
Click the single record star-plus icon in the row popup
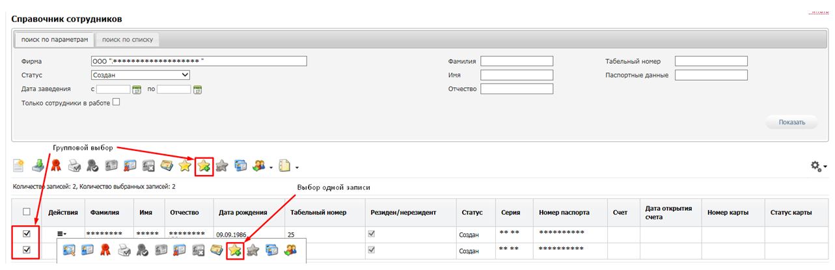pyautogui.click(x=235, y=250)
